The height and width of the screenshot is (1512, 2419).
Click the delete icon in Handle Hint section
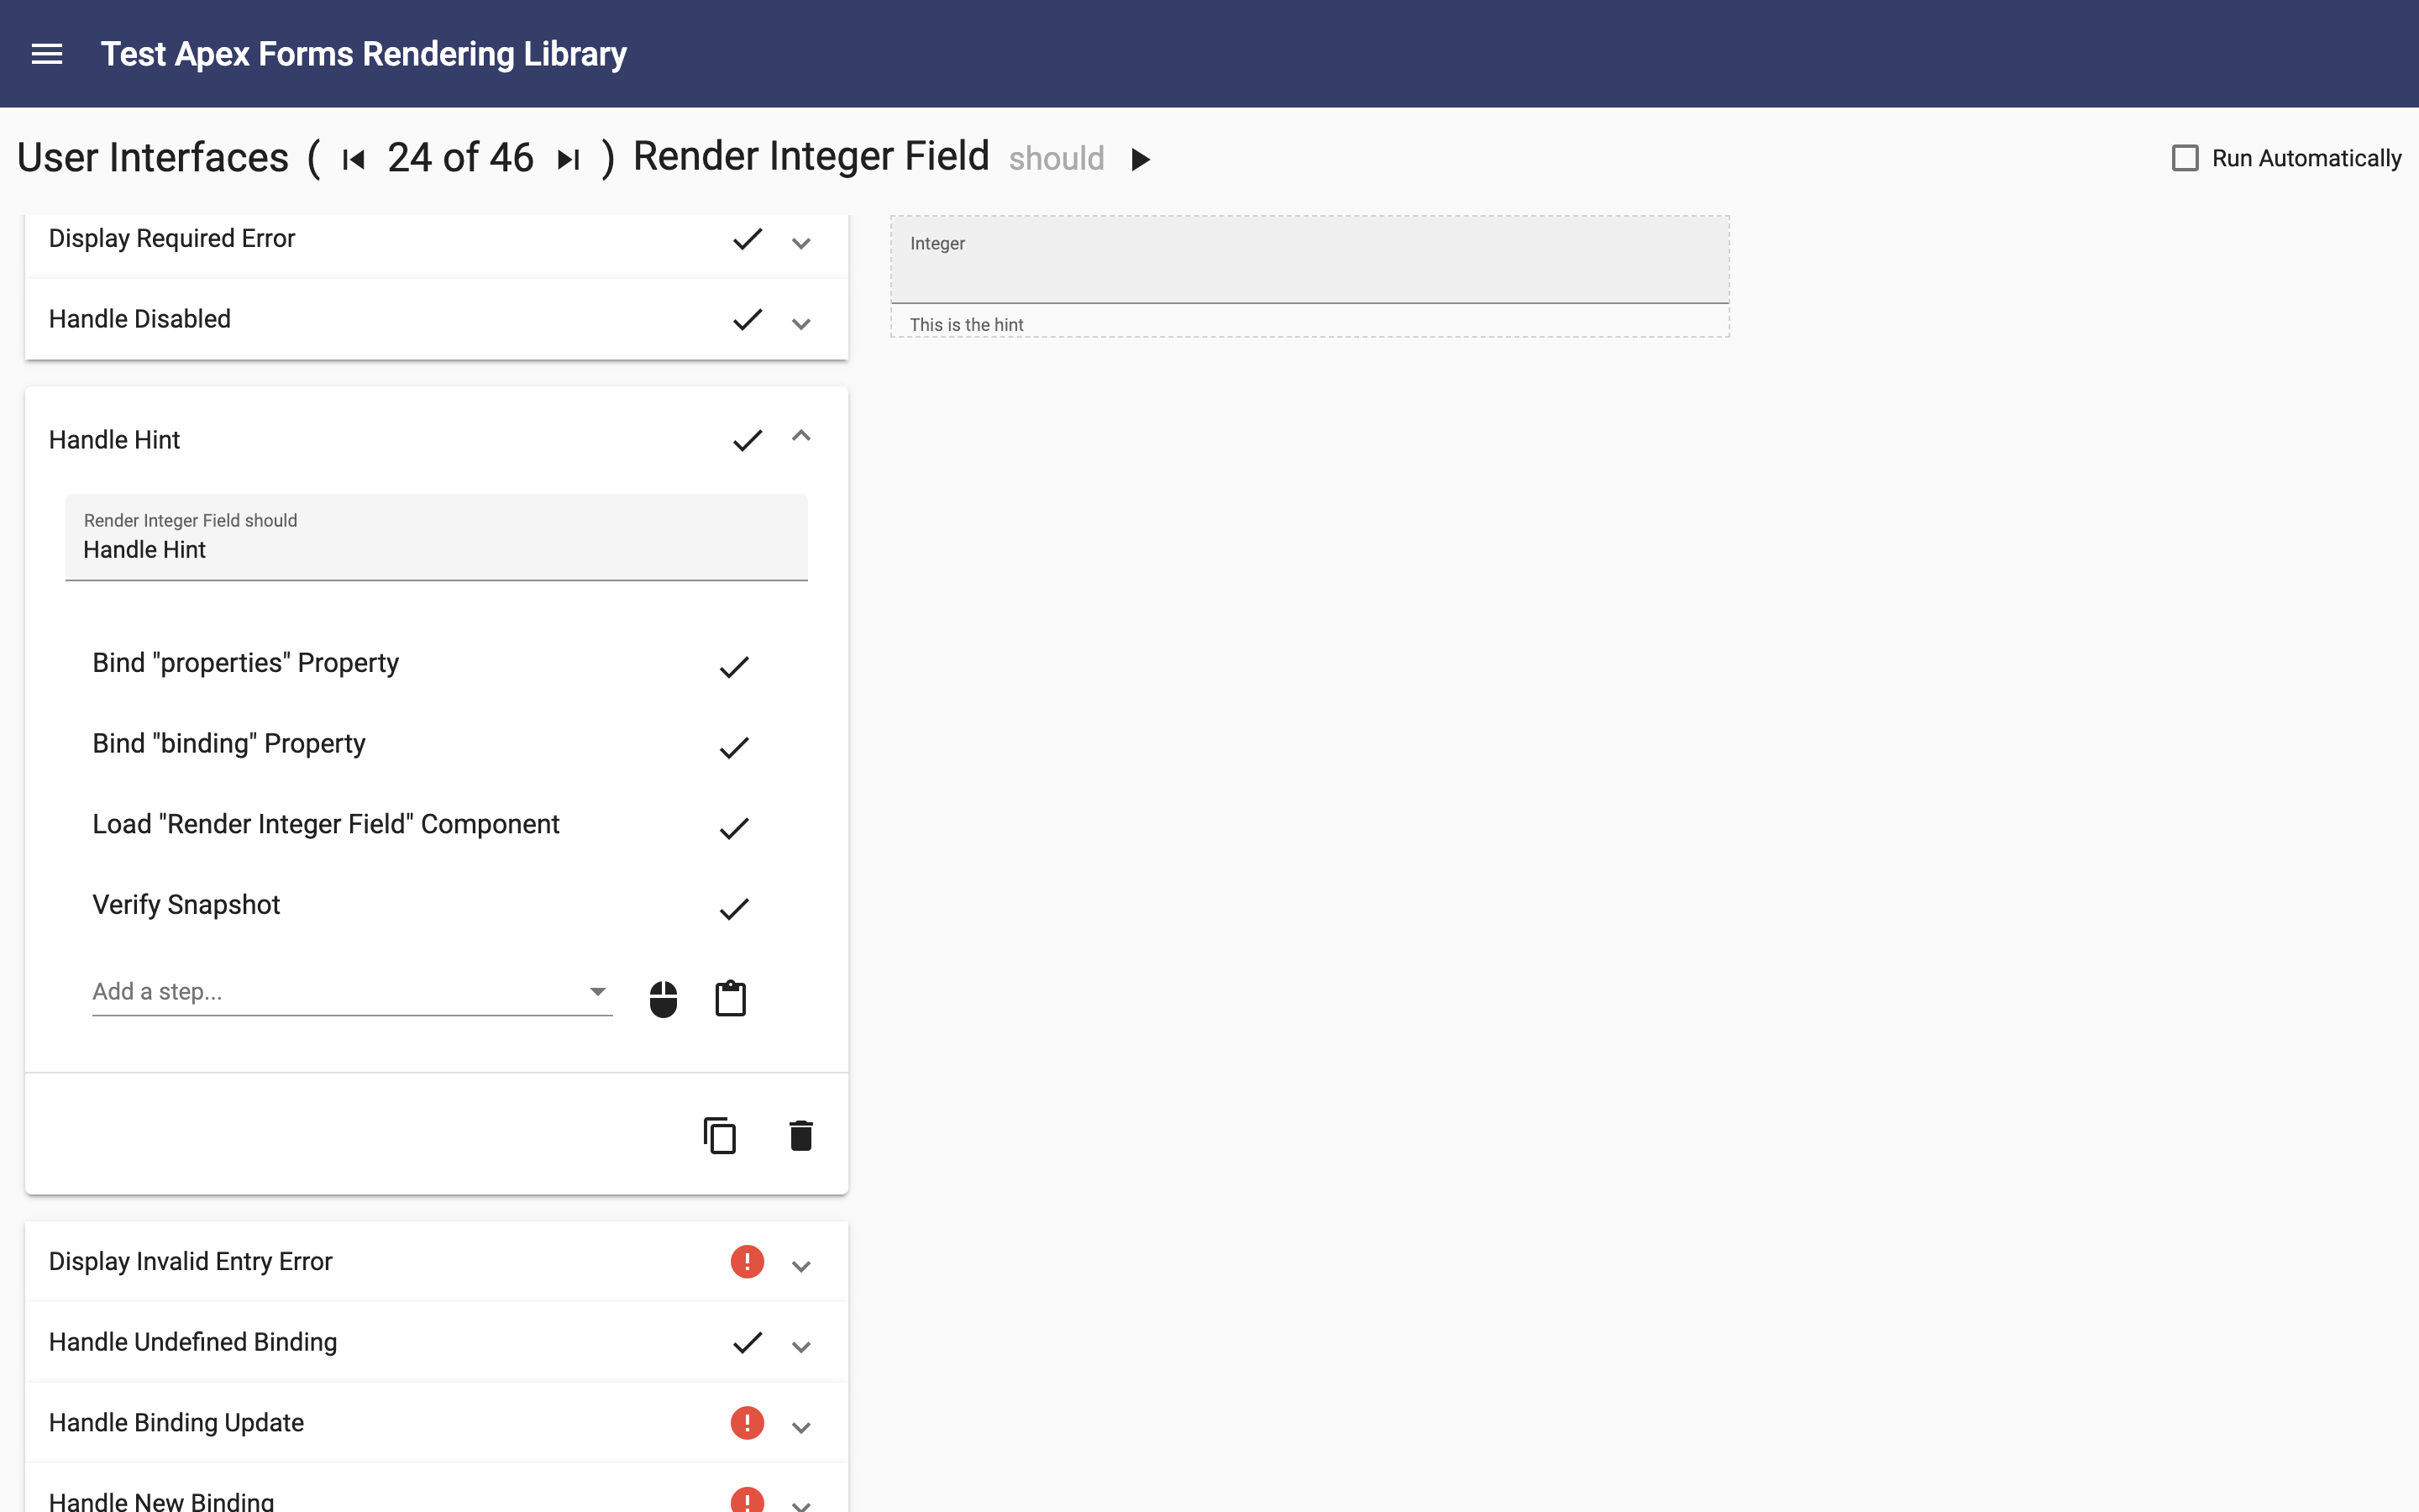pos(800,1136)
